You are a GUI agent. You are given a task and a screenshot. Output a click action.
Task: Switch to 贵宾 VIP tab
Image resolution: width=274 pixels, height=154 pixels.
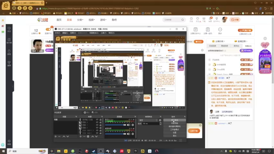click(236, 46)
